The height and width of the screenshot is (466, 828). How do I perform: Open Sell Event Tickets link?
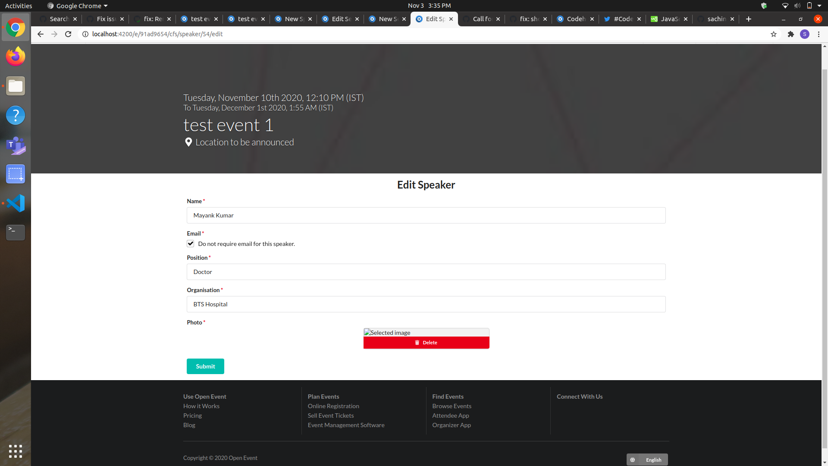pos(331,416)
